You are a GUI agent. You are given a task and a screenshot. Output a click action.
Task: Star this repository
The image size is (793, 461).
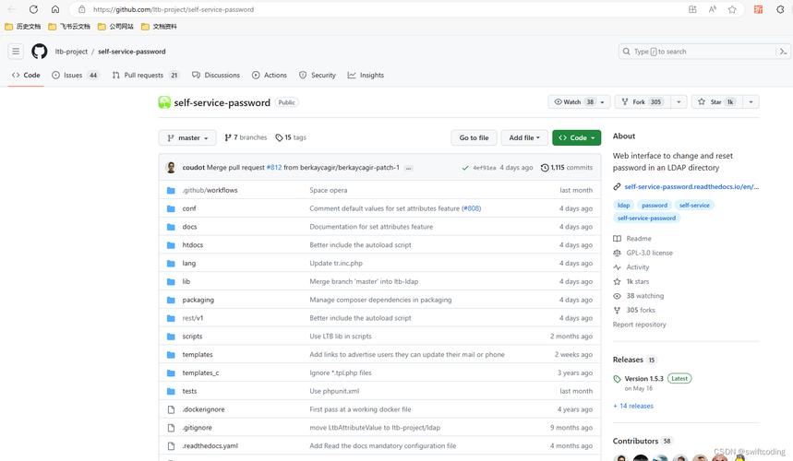[x=716, y=102]
